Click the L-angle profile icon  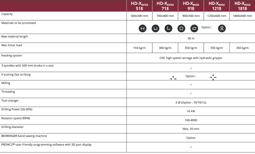point(168,28)
